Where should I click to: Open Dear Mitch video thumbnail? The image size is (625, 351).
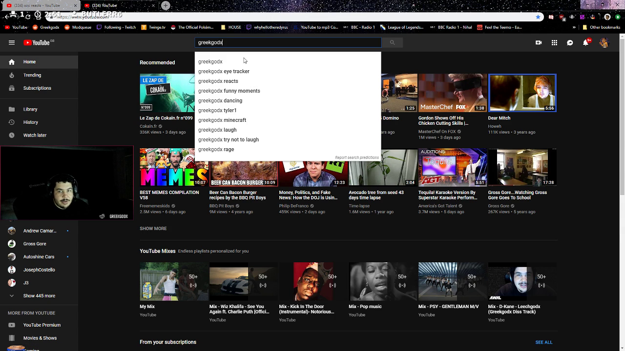pos(522,93)
